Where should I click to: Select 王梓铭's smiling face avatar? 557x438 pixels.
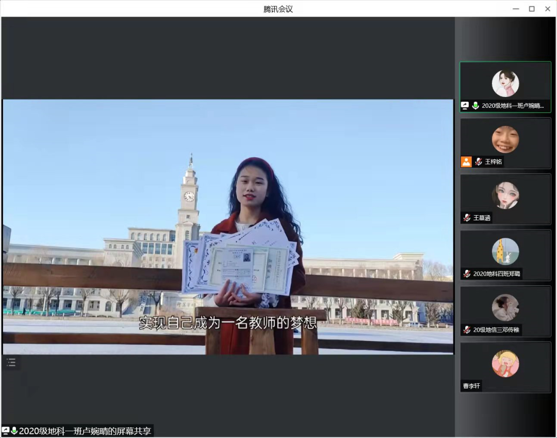505,139
